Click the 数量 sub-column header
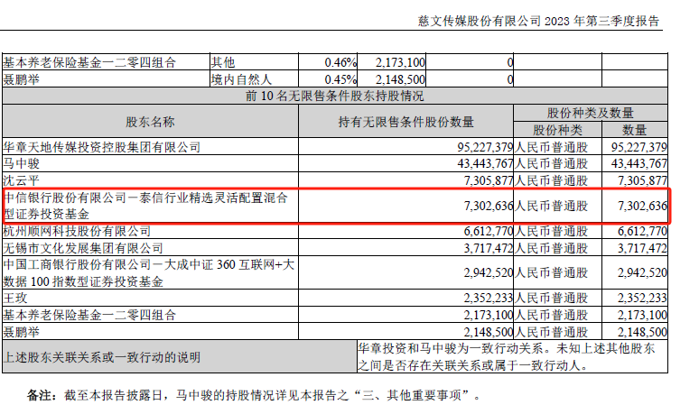Screen dimensions: 699x414 coord(634,130)
